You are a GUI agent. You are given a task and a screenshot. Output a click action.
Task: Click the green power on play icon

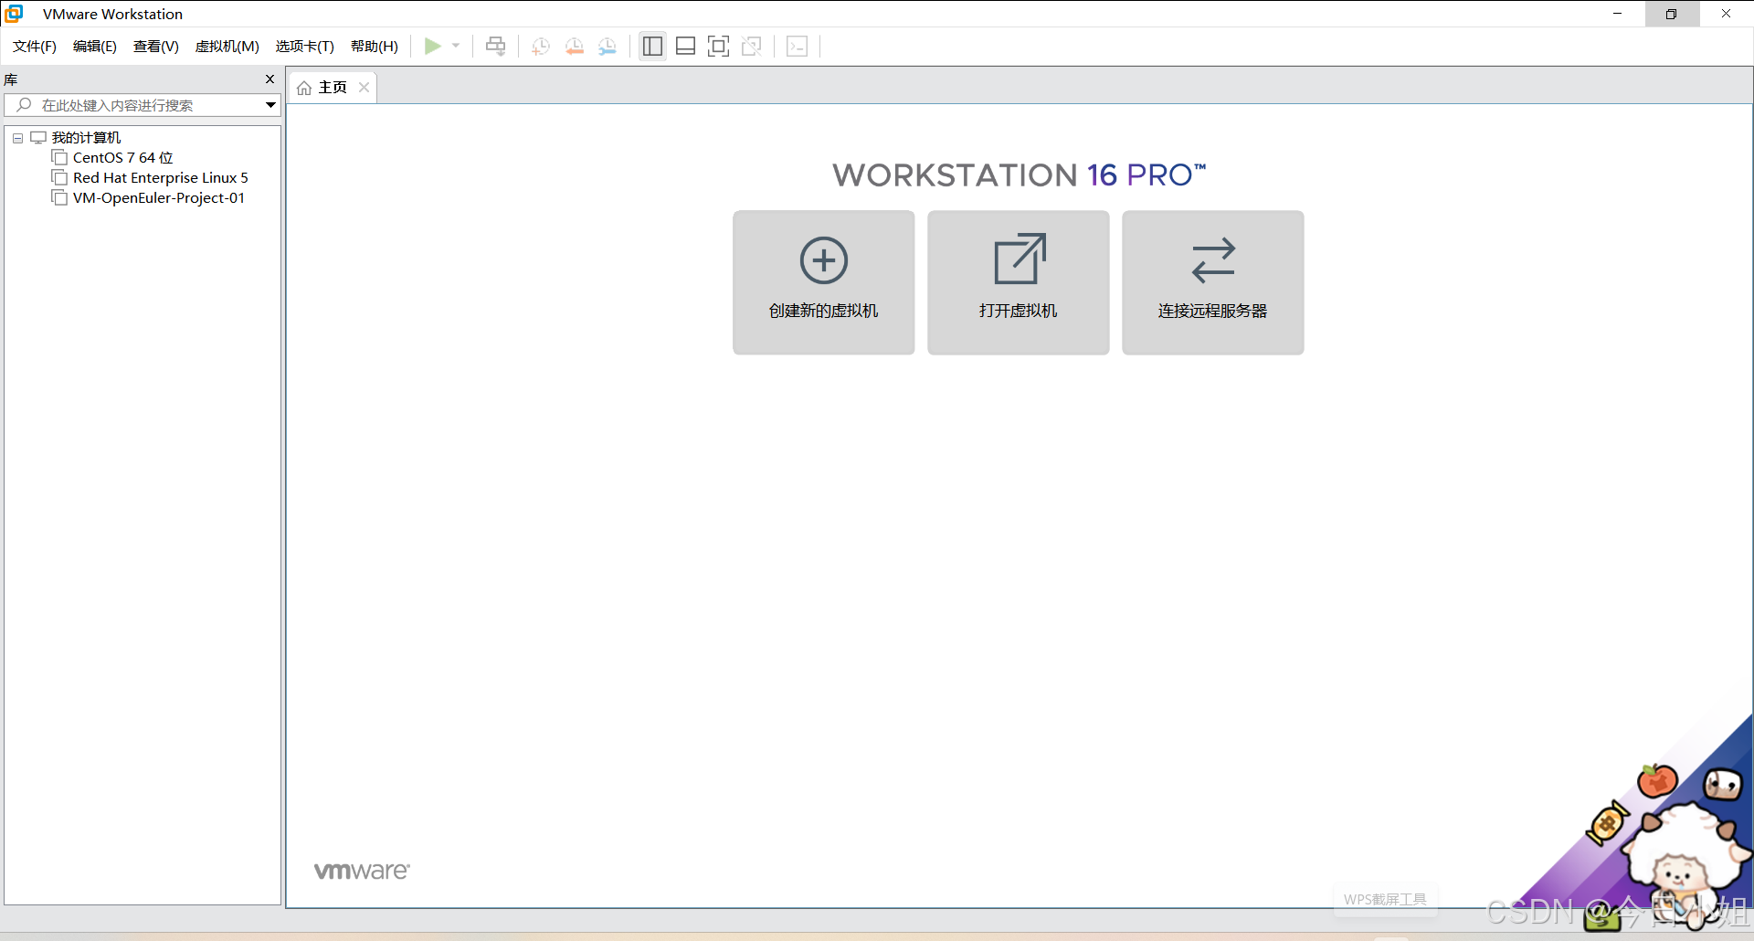[x=432, y=46]
